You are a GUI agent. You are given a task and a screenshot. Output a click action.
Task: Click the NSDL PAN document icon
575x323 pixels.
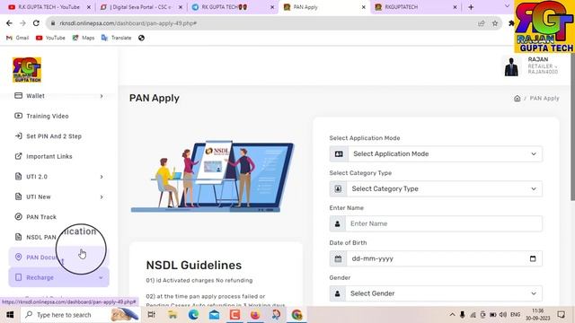point(18,237)
